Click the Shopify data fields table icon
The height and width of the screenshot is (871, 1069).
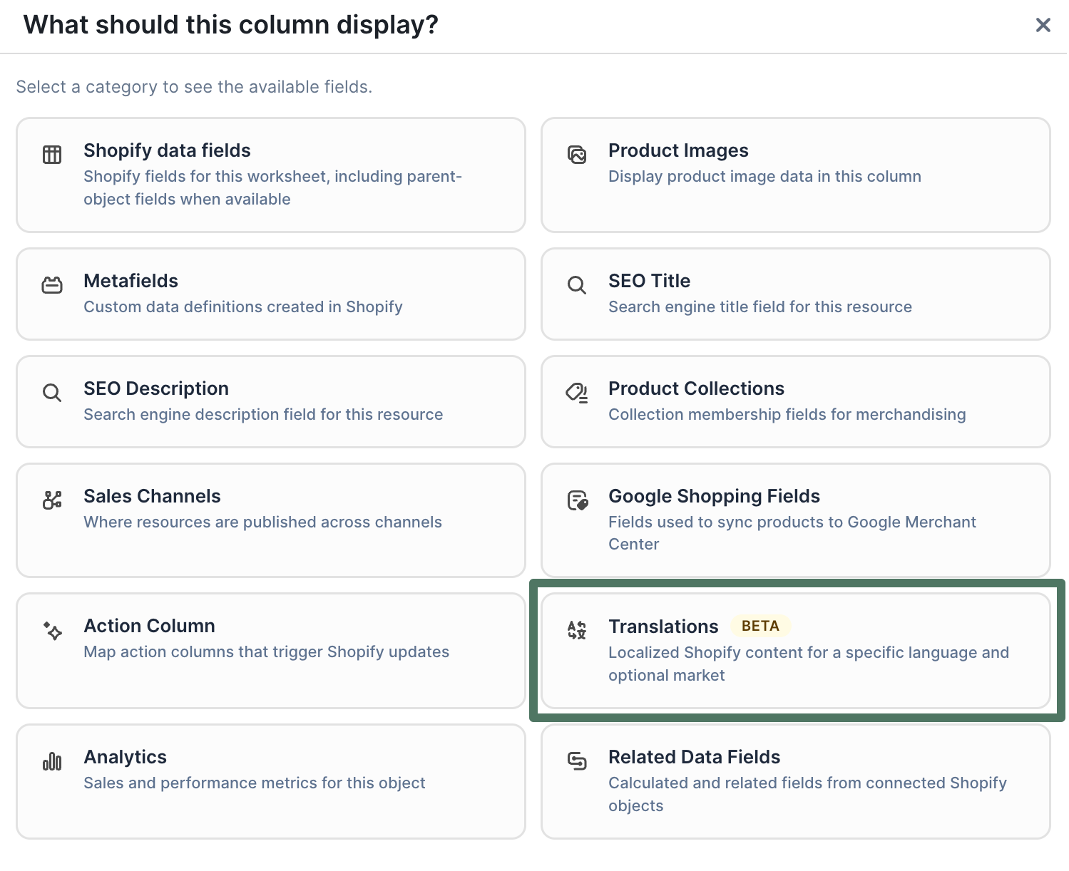point(52,154)
